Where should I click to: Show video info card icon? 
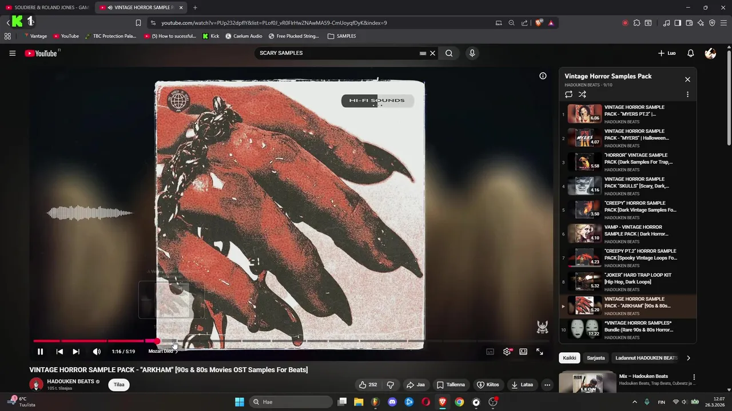point(543,76)
